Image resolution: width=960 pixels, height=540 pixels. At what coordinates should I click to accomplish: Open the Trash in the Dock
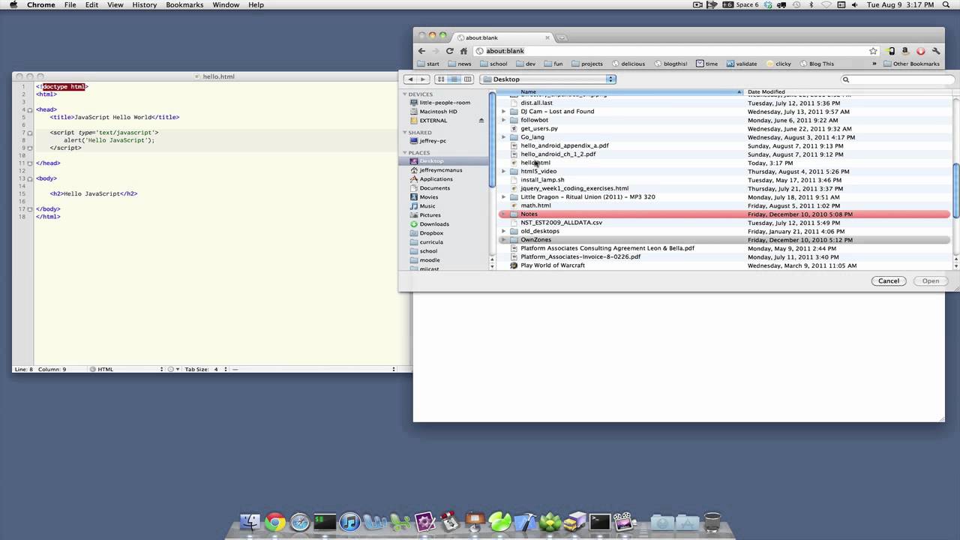click(712, 521)
